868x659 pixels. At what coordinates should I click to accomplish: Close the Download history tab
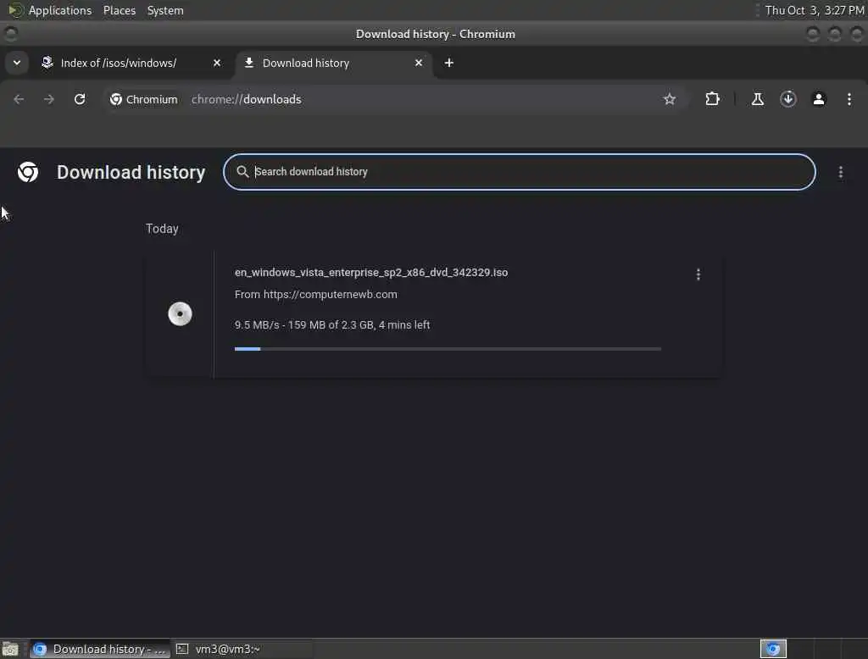419,63
